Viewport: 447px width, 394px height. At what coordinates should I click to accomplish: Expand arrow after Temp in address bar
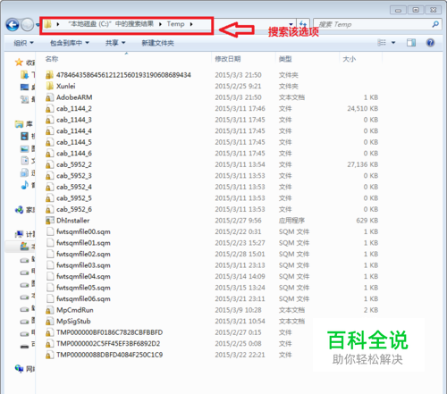pos(191,24)
